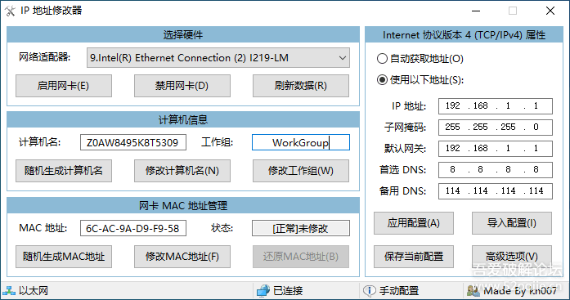The image size is (570, 300).
Task: Click 保存当前配置 button
Action: tap(414, 257)
